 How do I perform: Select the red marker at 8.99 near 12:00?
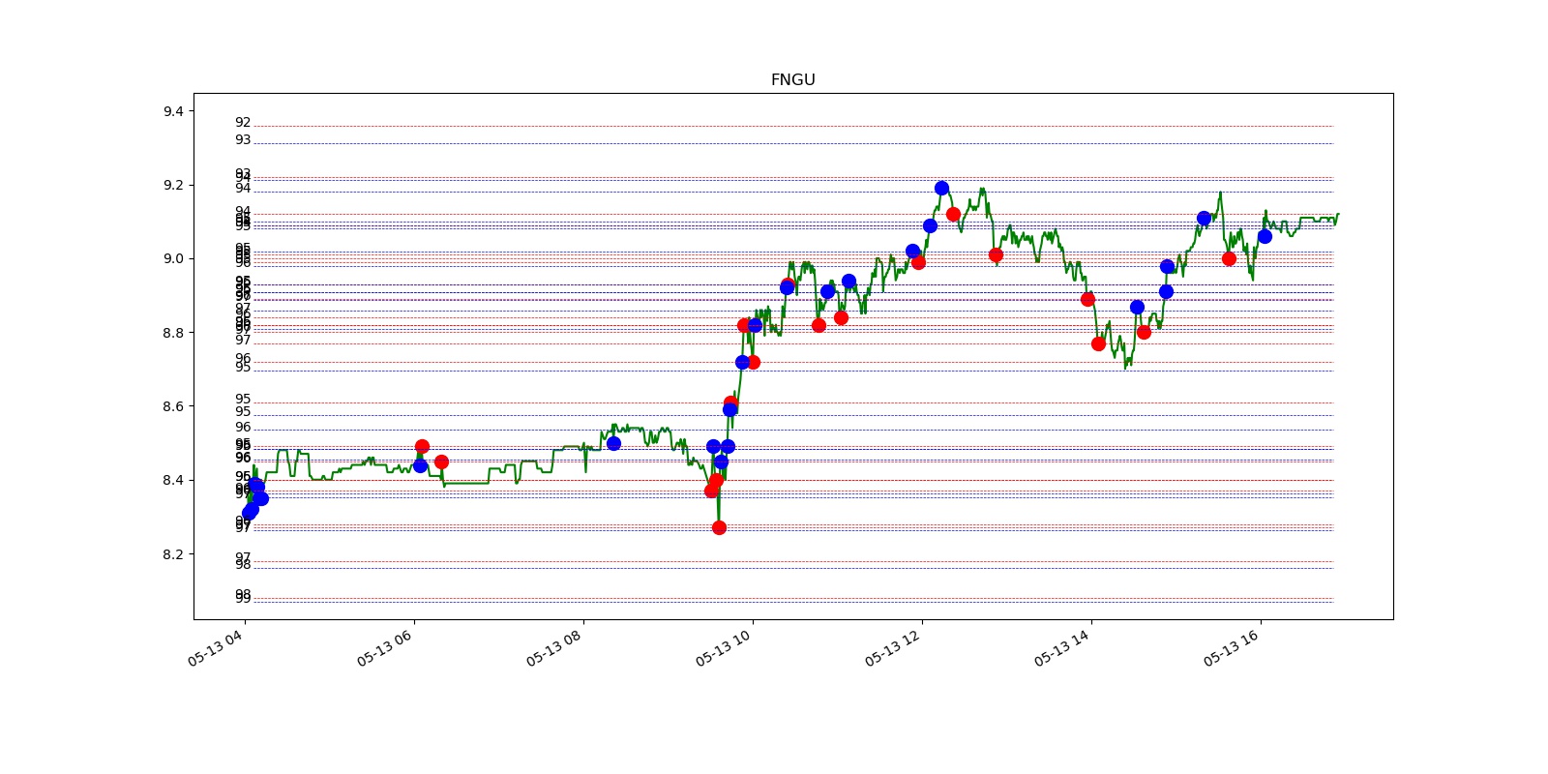tap(918, 262)
